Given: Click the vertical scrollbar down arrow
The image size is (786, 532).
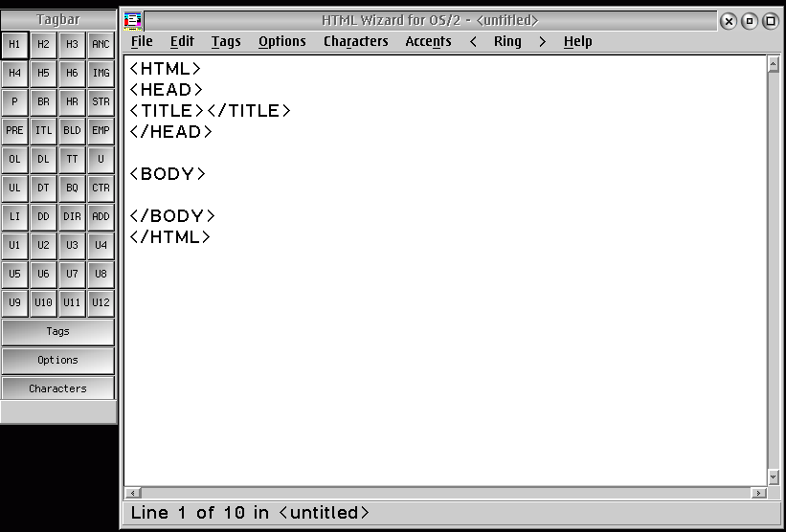Looking at the screenshot, I should pyautogui.click(x=773, y=477).
